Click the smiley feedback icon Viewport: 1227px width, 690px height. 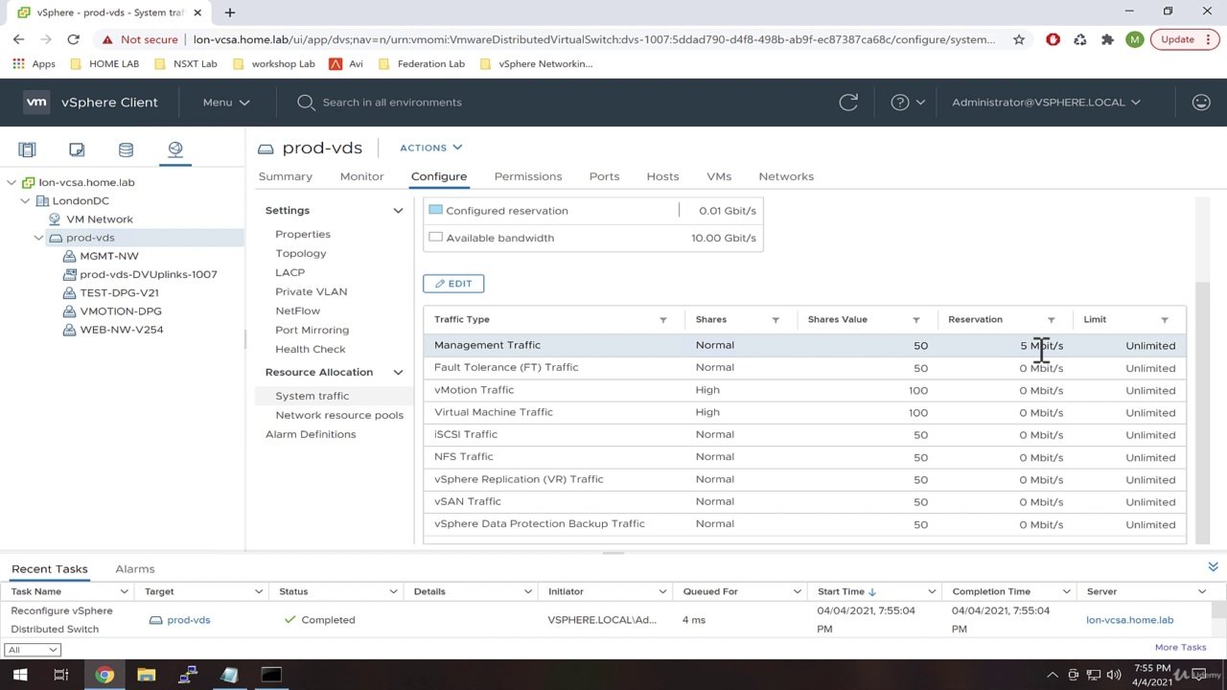(1201, 102)
